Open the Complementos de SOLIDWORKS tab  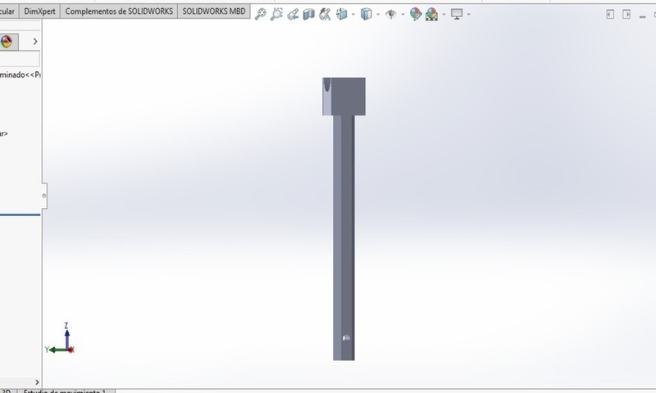119,11
